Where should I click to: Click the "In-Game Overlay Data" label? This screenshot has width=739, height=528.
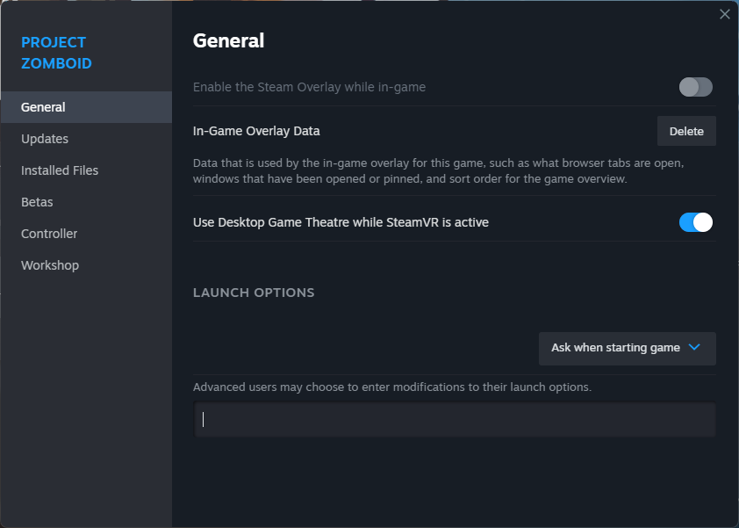pos(256,131)
